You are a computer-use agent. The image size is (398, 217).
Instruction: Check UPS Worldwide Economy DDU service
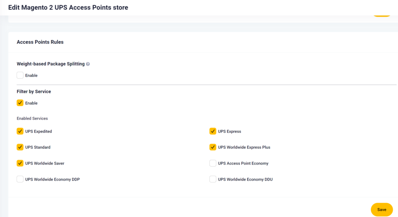point(213,179)
